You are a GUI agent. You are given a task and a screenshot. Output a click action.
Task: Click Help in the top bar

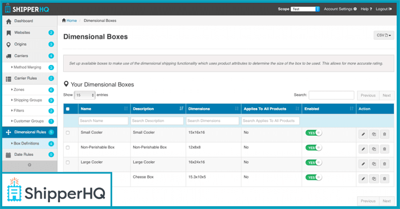point(366,9)
